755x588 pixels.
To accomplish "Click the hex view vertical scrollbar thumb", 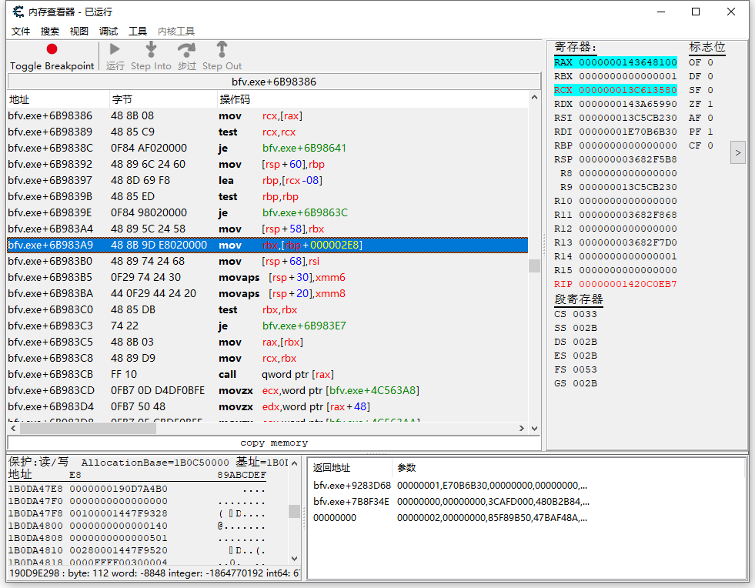I will point(294,511).
